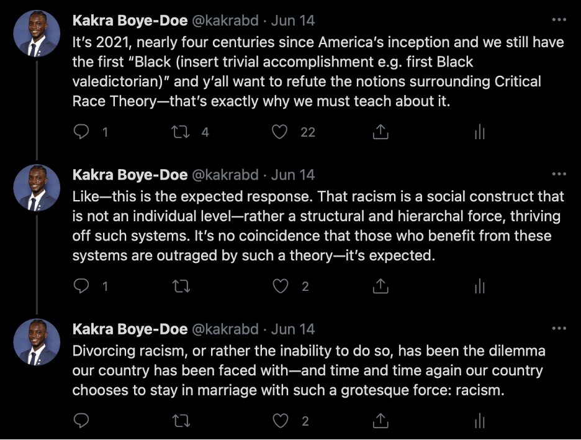Open more options on the third tweet

(559, 328)
